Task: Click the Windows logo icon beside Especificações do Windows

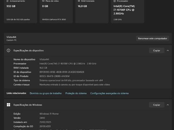Action: click(x=8, y=105)
